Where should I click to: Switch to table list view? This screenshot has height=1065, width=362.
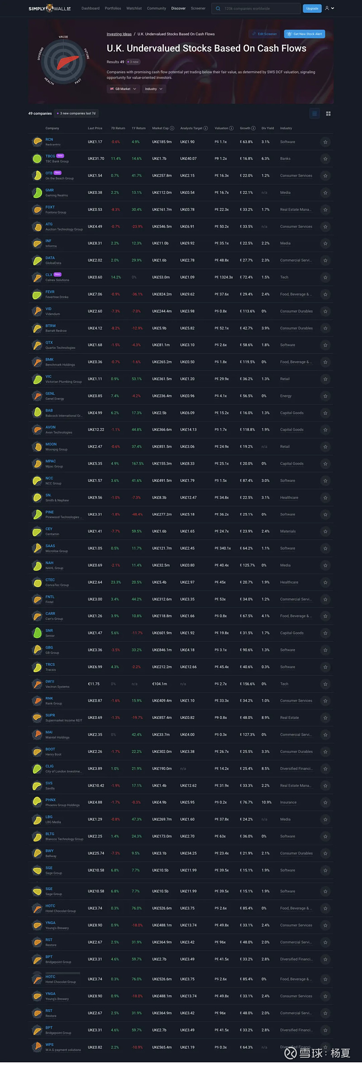314,114
